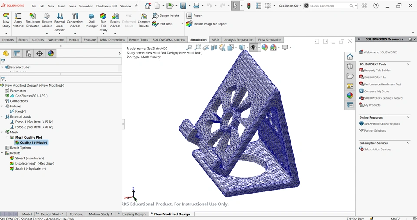Open Design Library tab in task pane

(350, 66)
